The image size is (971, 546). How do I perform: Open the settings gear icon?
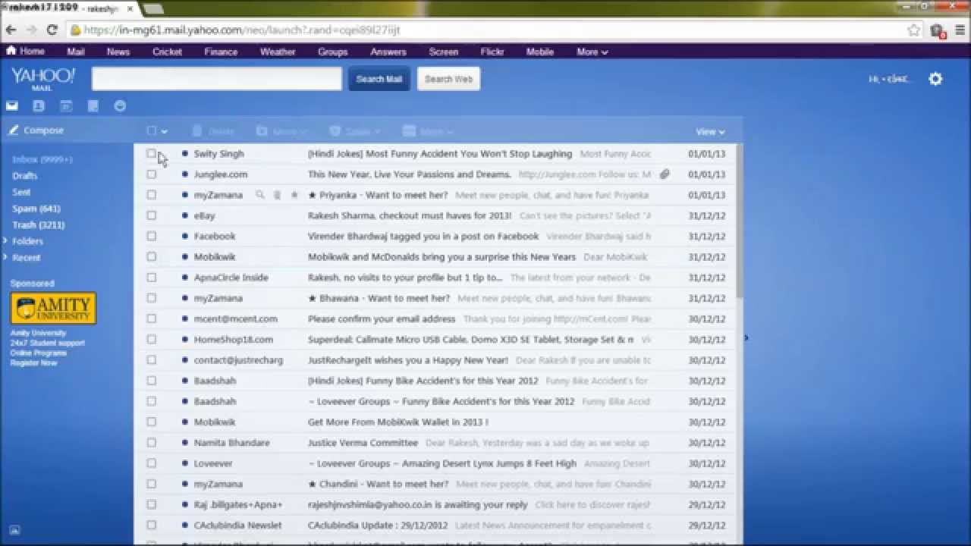tap(935, 79)
